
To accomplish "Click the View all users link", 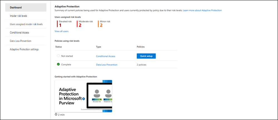I will [x=61, y=31].
